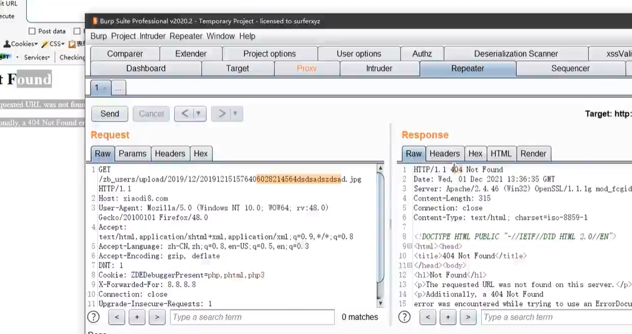632x334 pixels.
Task: Select the Response Hex tab
Action: point(475,154)
